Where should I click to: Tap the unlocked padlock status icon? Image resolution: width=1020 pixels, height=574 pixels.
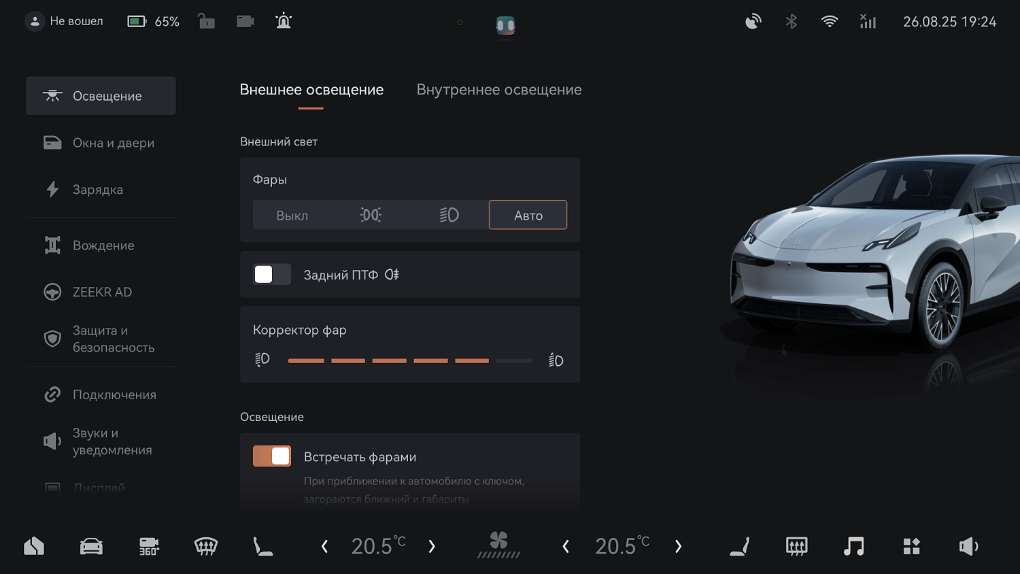click(x=206, y=21)
